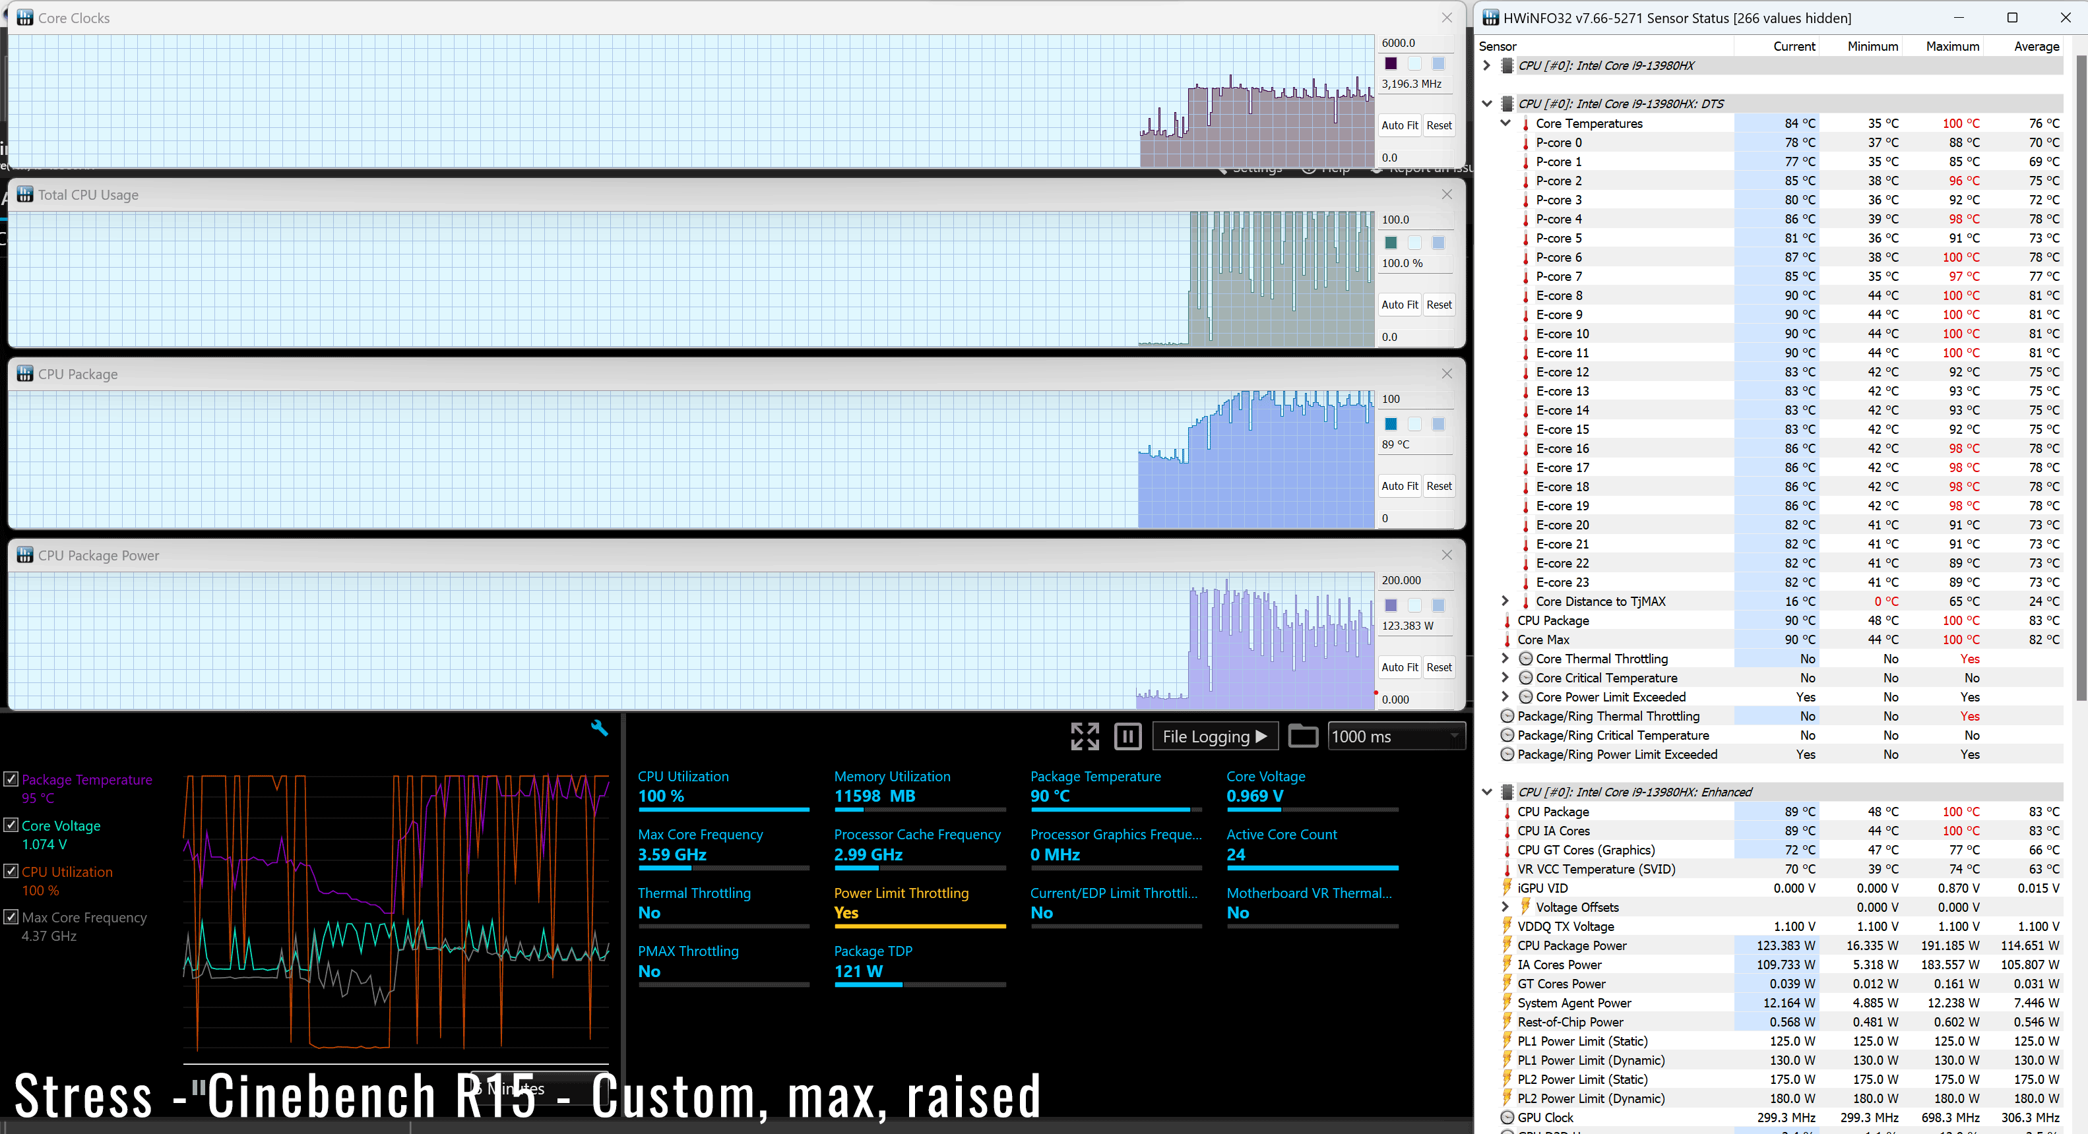Expand the top Intel Core i9-13980HX group
The width and height of the screenshot is (2088, 1134).
[x=1486, y=66]
